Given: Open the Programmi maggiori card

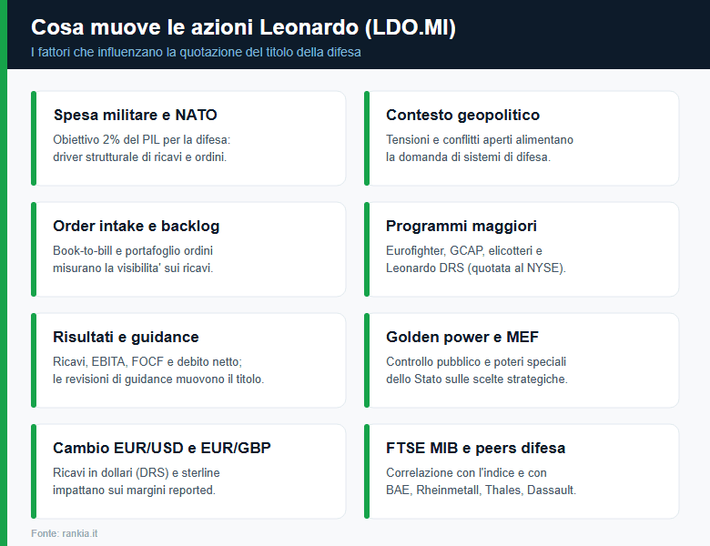Looking at the screenshot, I should click(x=522, y=249).
